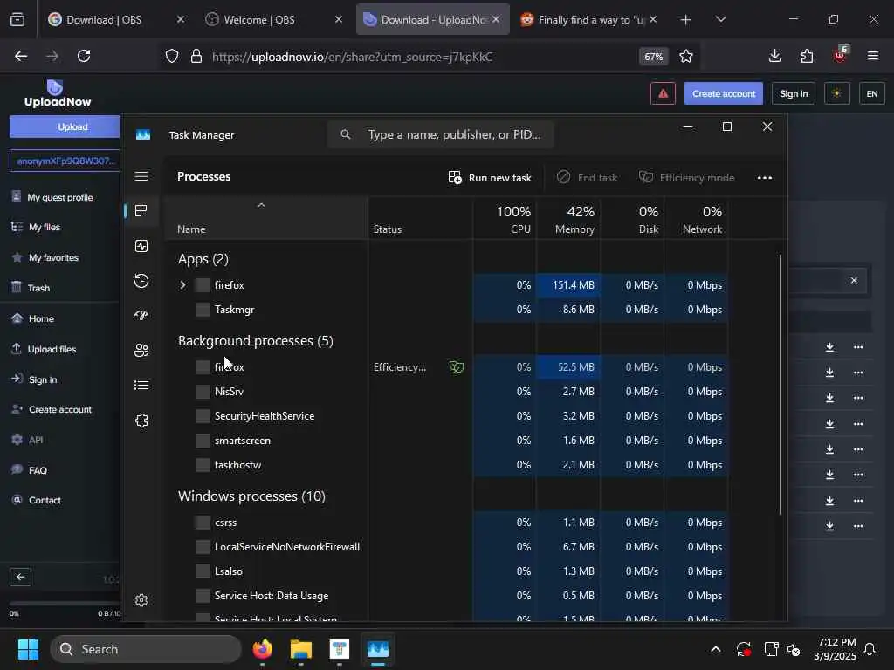
Task: Open Task Manager settings gear
Action: click(x=141, y=600)
